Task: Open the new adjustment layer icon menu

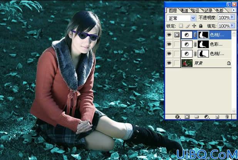Action: (x=206, y=117)
